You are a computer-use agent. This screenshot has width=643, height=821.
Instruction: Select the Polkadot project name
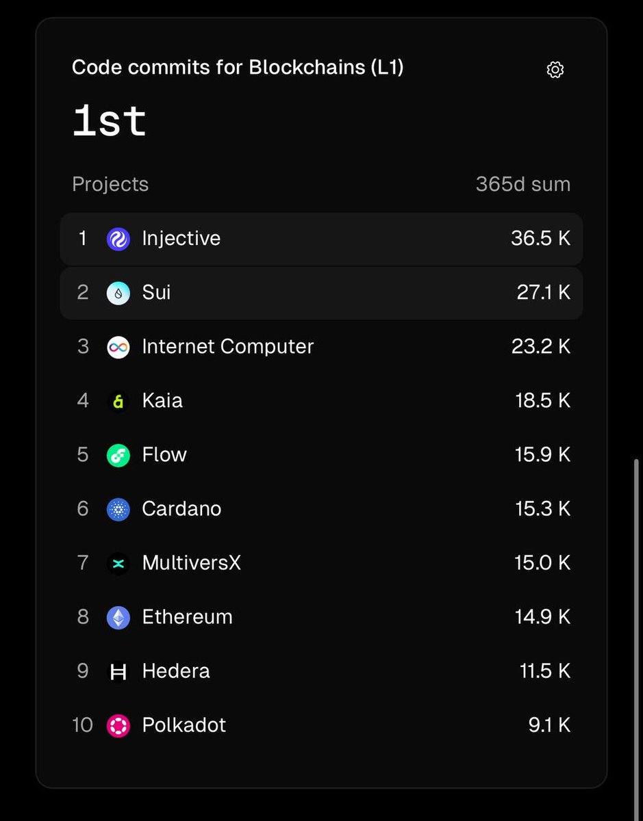click(184, 725)
